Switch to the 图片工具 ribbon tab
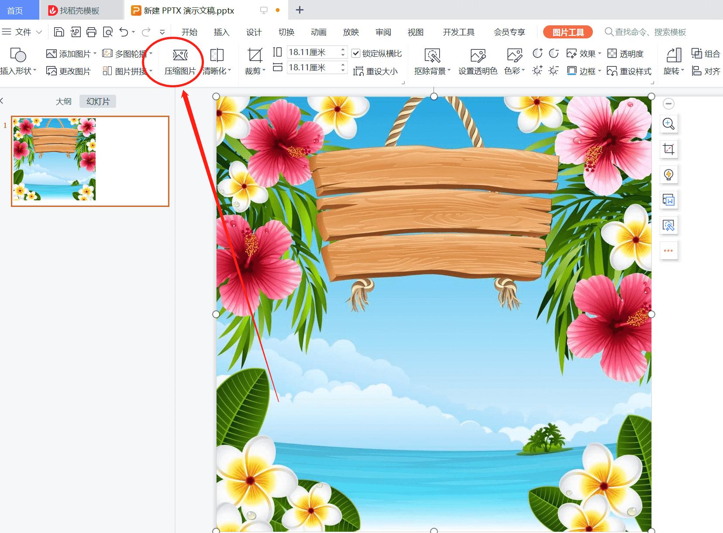This screenshot has height=533, width=723. [x=567, y=31]
